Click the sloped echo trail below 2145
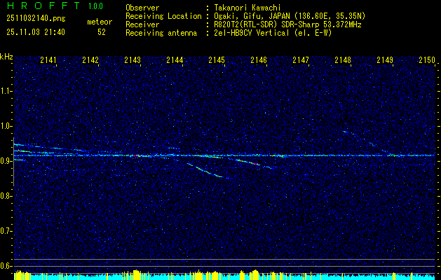441x280 pixels. 209,171
